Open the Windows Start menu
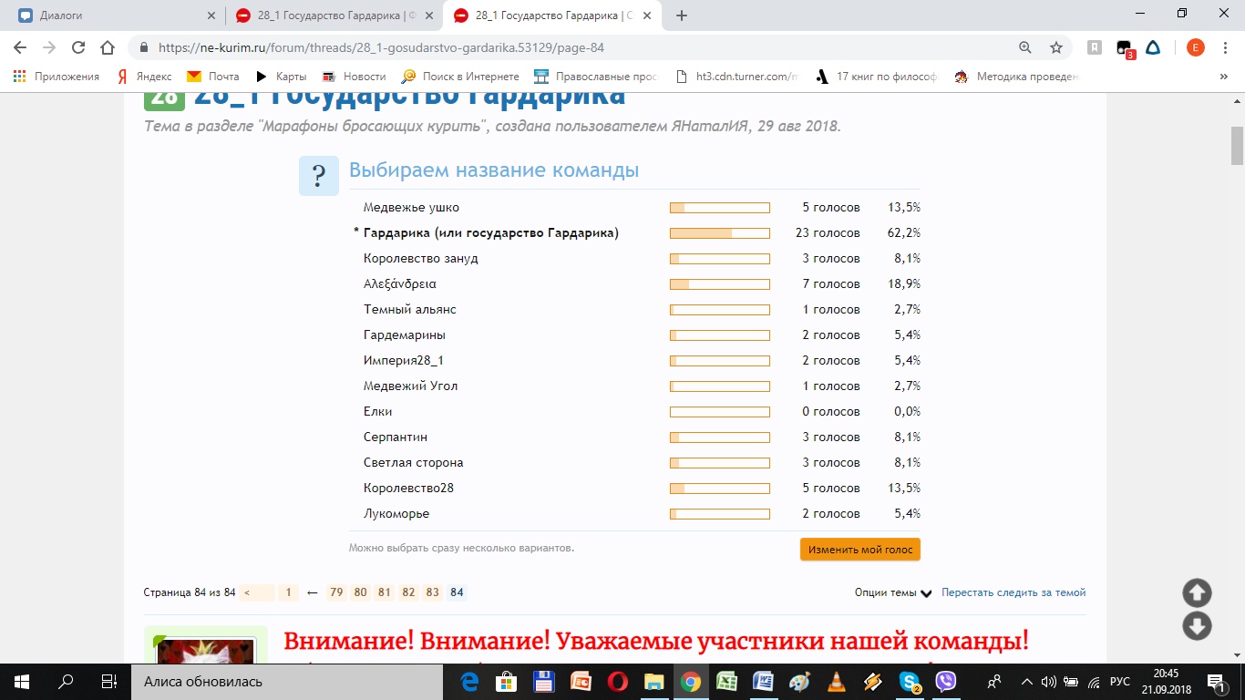This screenshot has width=1245, height=700. click(x=22, y=682)
